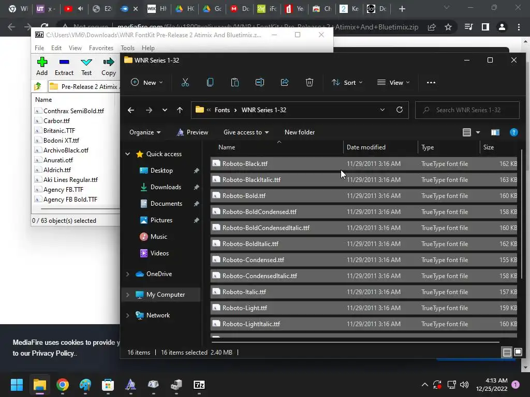
Task: Bookmark page with Chrome star icon
Action: tap(448, 27)
